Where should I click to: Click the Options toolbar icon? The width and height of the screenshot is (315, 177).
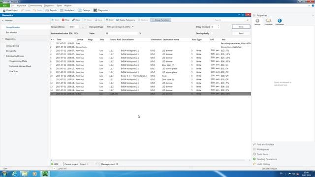pos(139,20)
